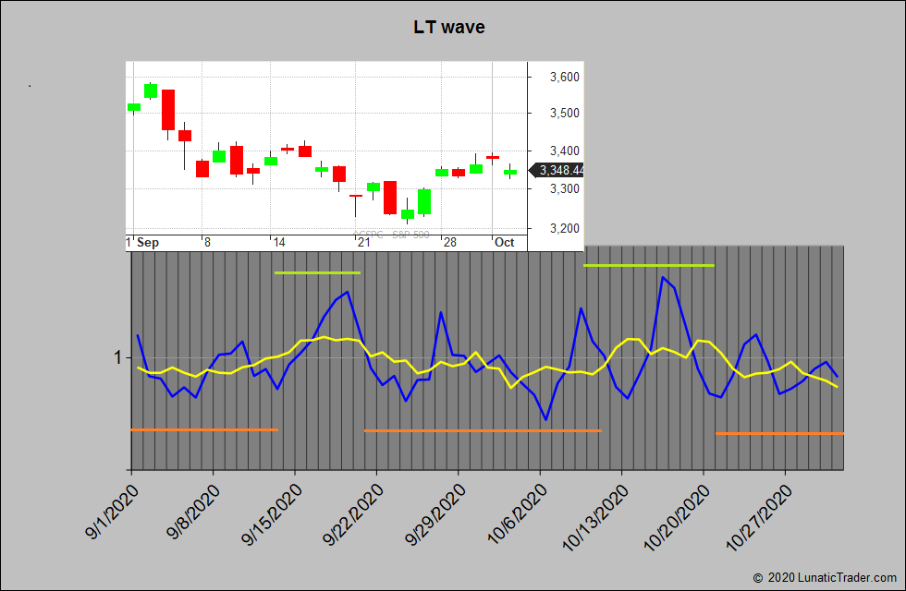This screenshot has height=591, width=906.
Task: Click the short lime line above mid-September
Action: [x=317, y=272]
